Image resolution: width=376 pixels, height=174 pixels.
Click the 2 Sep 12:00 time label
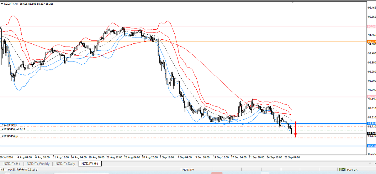(167, 157)
